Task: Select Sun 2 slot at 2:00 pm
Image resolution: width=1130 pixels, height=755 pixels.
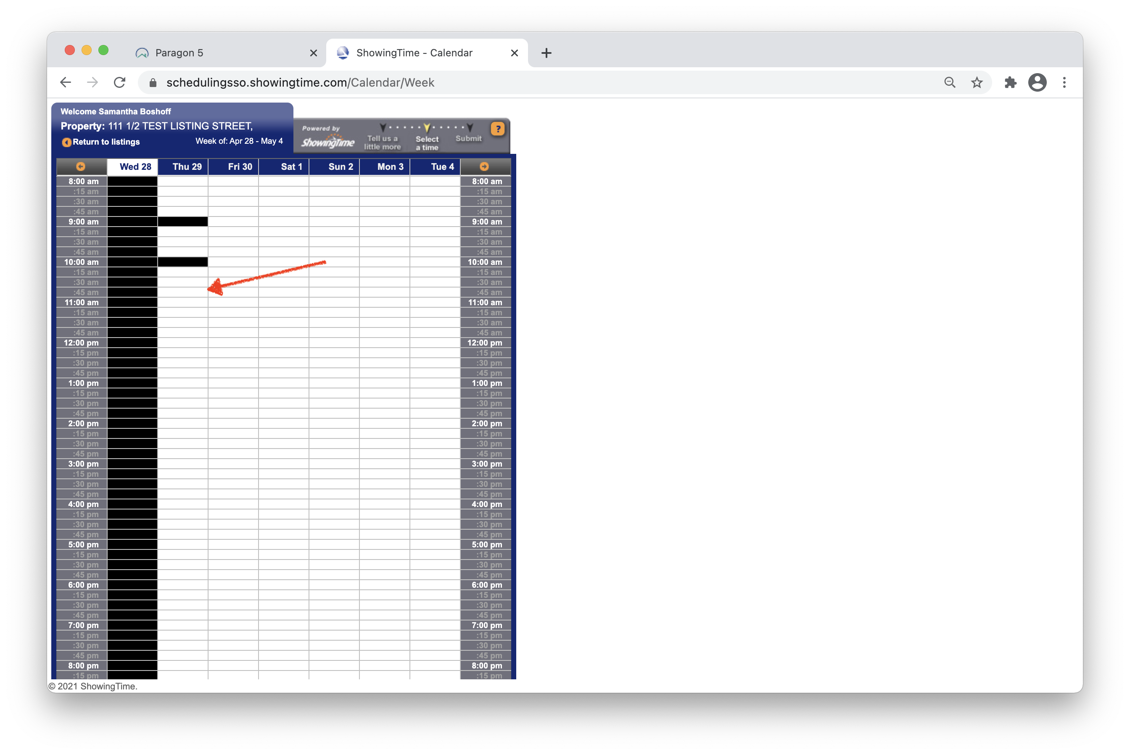Action: pyautogui.click(x=335, y=424)
